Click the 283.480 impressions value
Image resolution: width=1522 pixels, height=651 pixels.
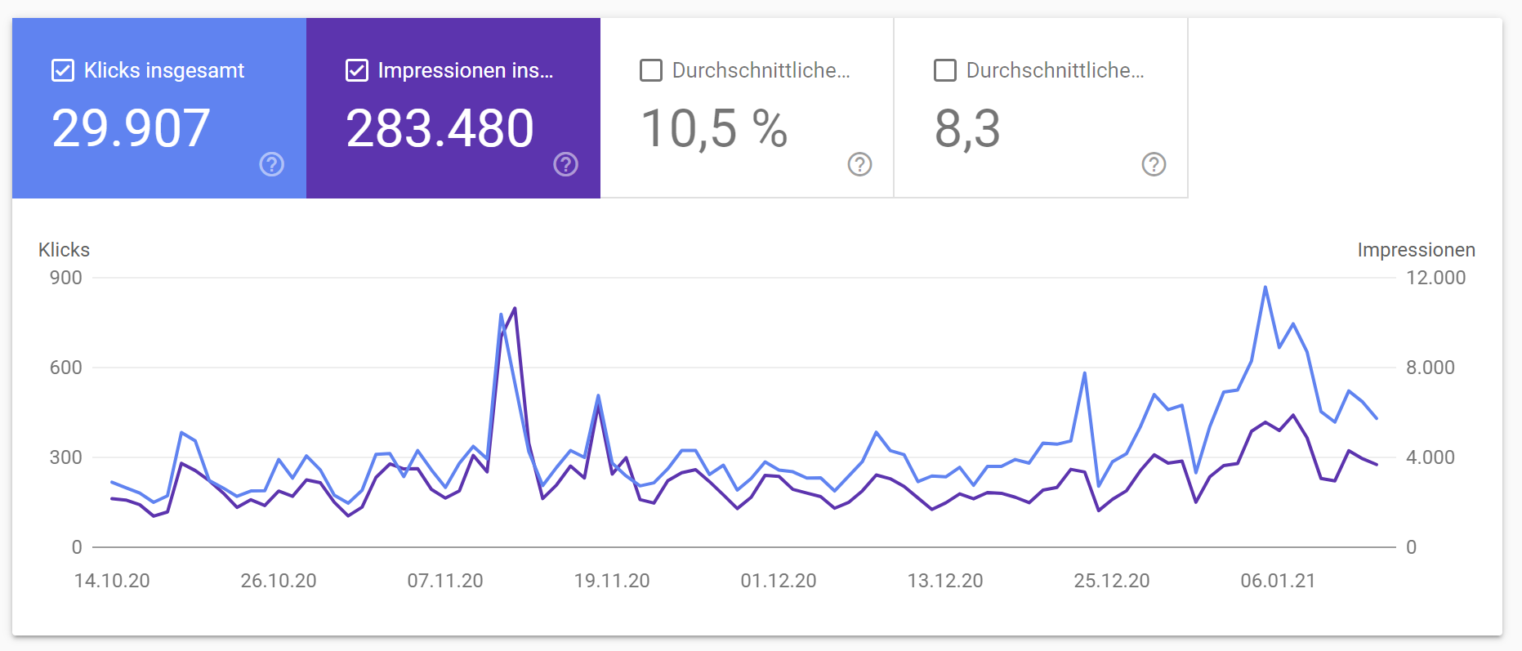pos(440,128)
